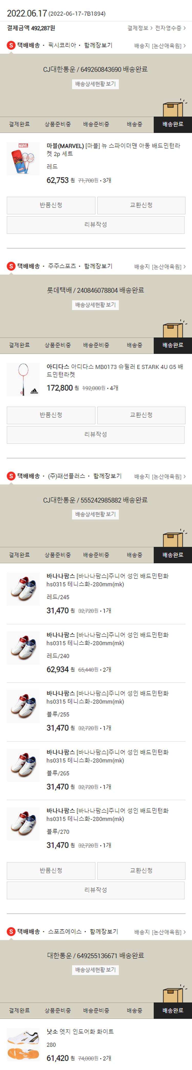Open the 낫소 엣지 인도어화 shoe thumbnail
The image size is (192, 1070).
(23, 1044)
